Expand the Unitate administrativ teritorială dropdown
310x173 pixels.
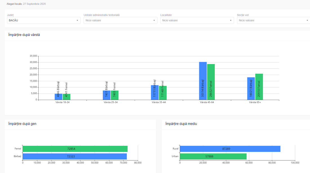tap(120, 20)
